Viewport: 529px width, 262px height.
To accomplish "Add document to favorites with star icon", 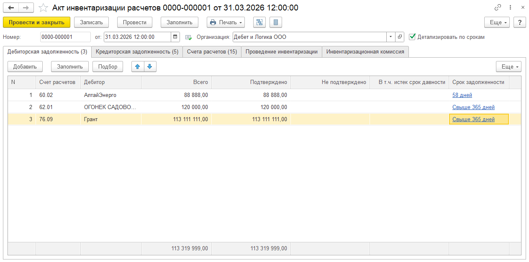I will point(43,8).
